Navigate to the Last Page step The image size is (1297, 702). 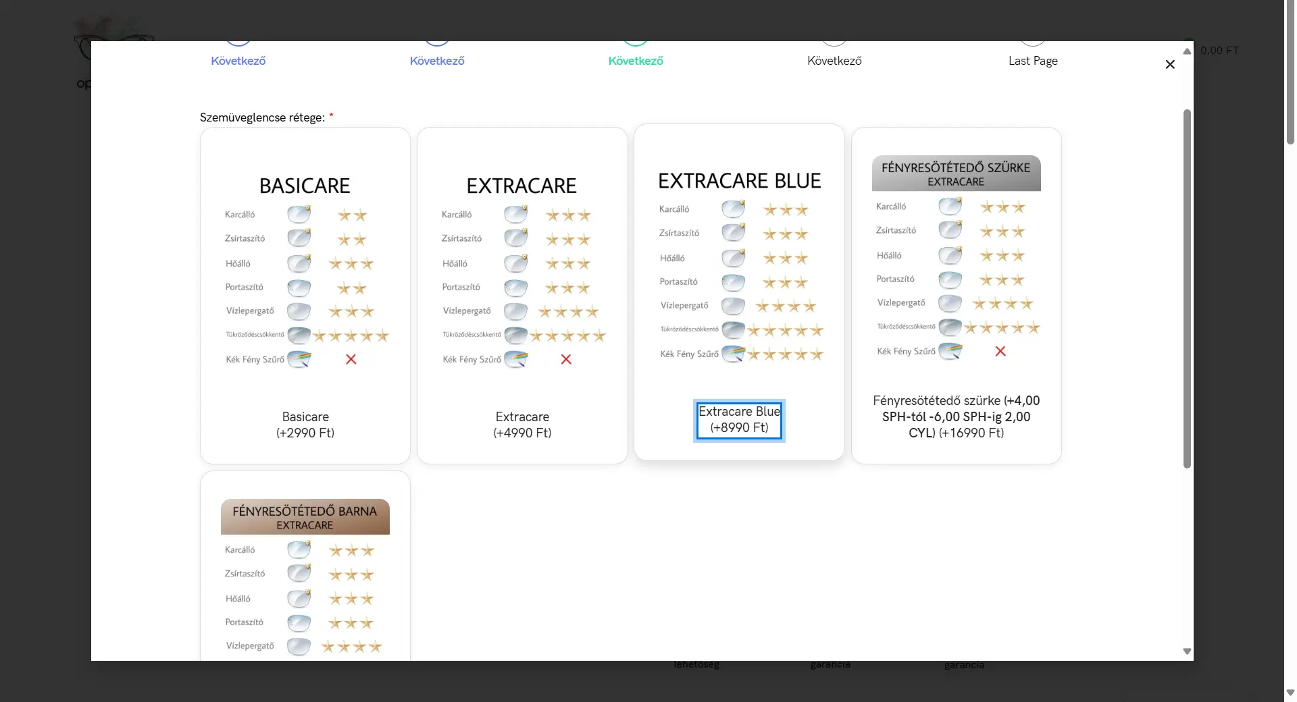point(1032,60)
